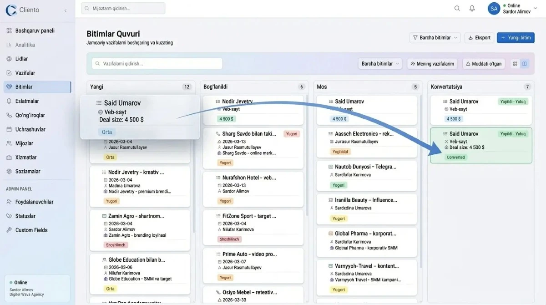Click the SA user avatar
The height and width of the screenshot is (305, 546).
[494, 8]
